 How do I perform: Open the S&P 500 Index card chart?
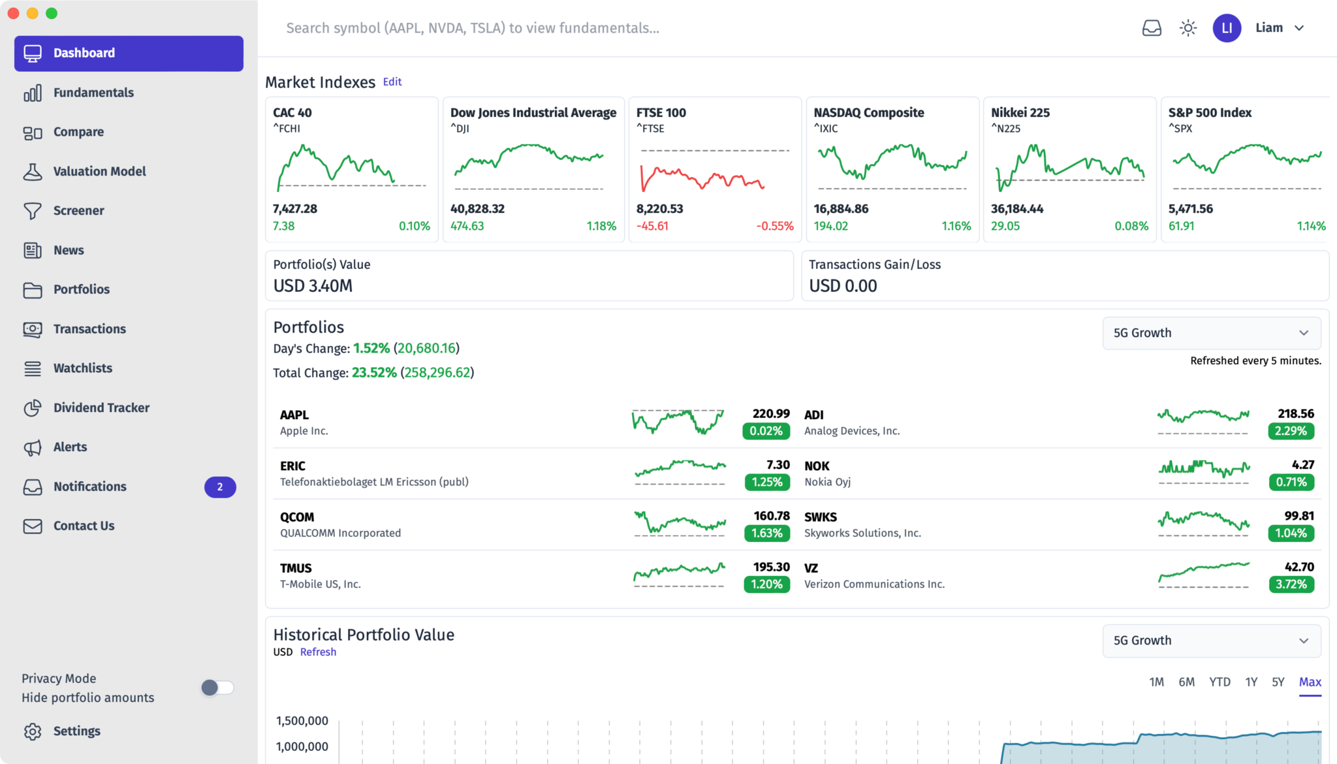[x=1247, y=168]
